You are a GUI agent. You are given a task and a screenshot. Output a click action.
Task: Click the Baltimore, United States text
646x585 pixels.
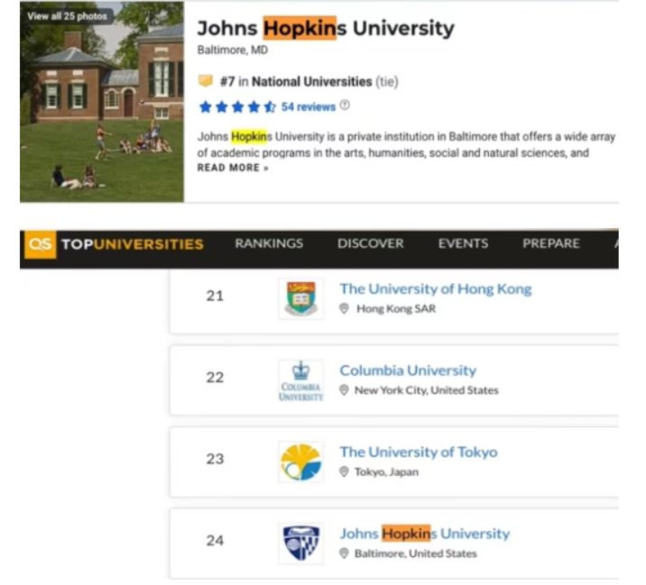point(415,553)
